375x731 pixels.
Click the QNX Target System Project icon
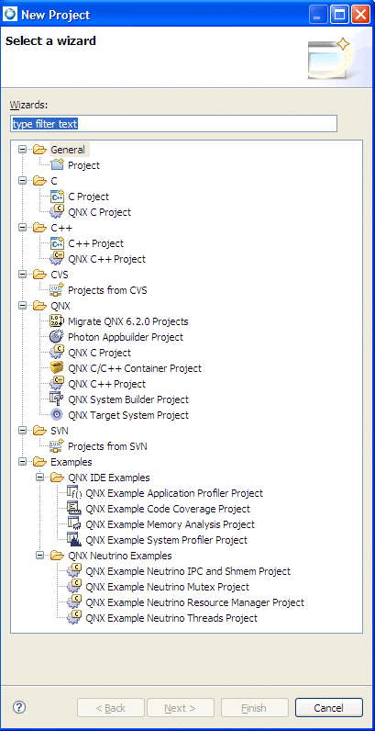(x=57, y=415)
